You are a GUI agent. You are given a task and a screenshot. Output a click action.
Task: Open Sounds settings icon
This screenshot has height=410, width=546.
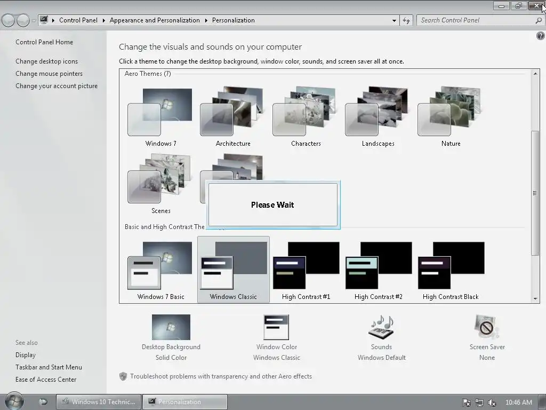click(x=381, y=327)
